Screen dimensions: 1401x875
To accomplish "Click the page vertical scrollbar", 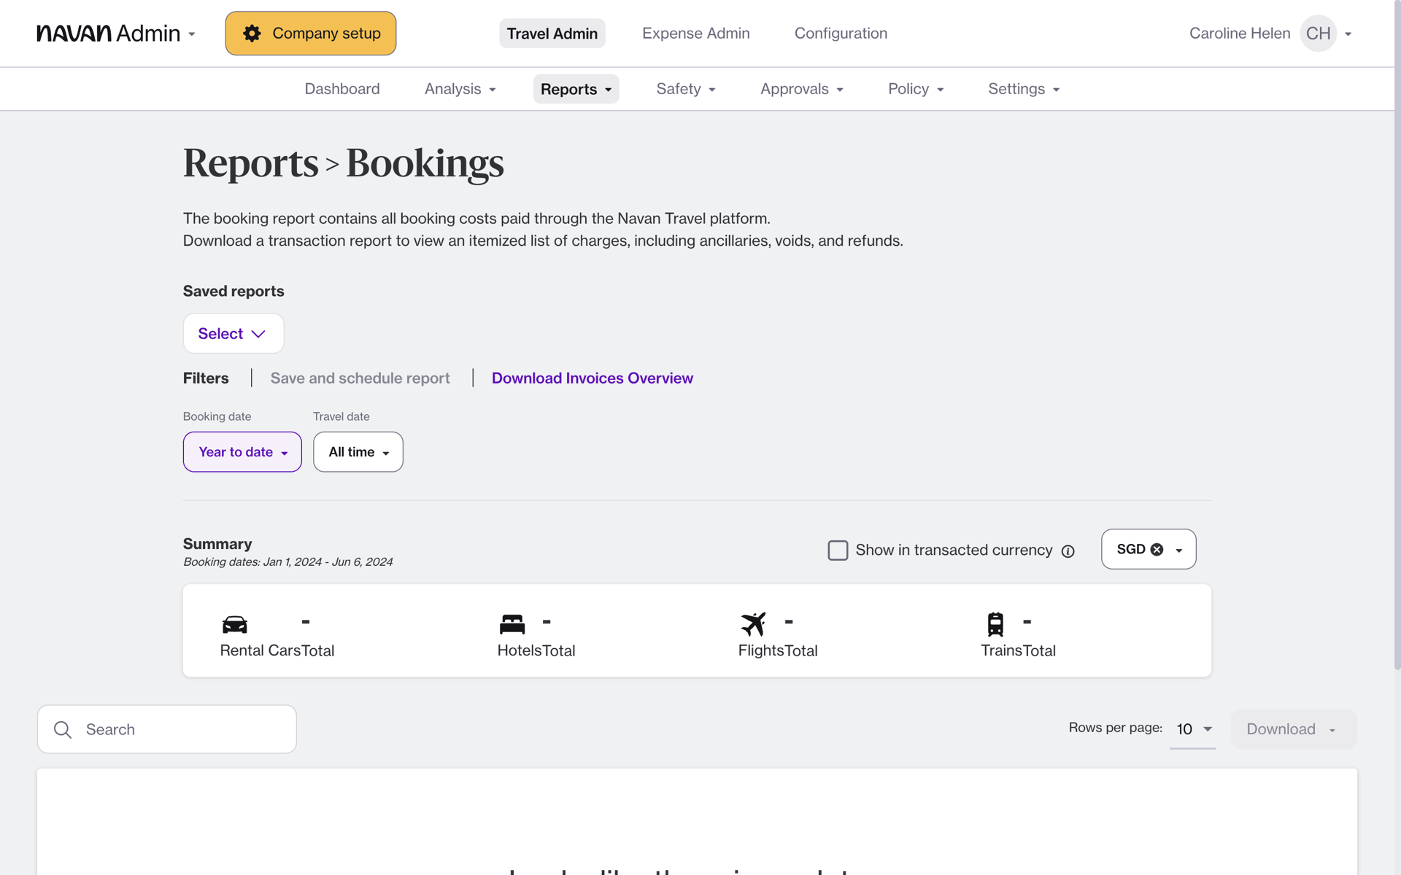I will tap(1397, 335).
